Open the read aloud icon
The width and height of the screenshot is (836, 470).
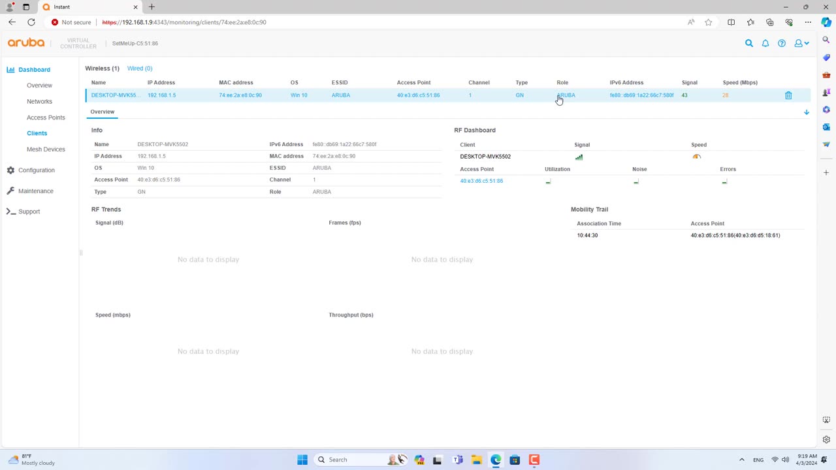point(691,22)
